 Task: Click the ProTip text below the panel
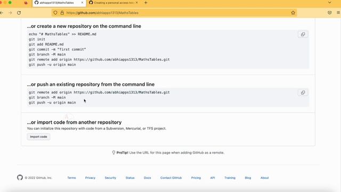[170, 153]
